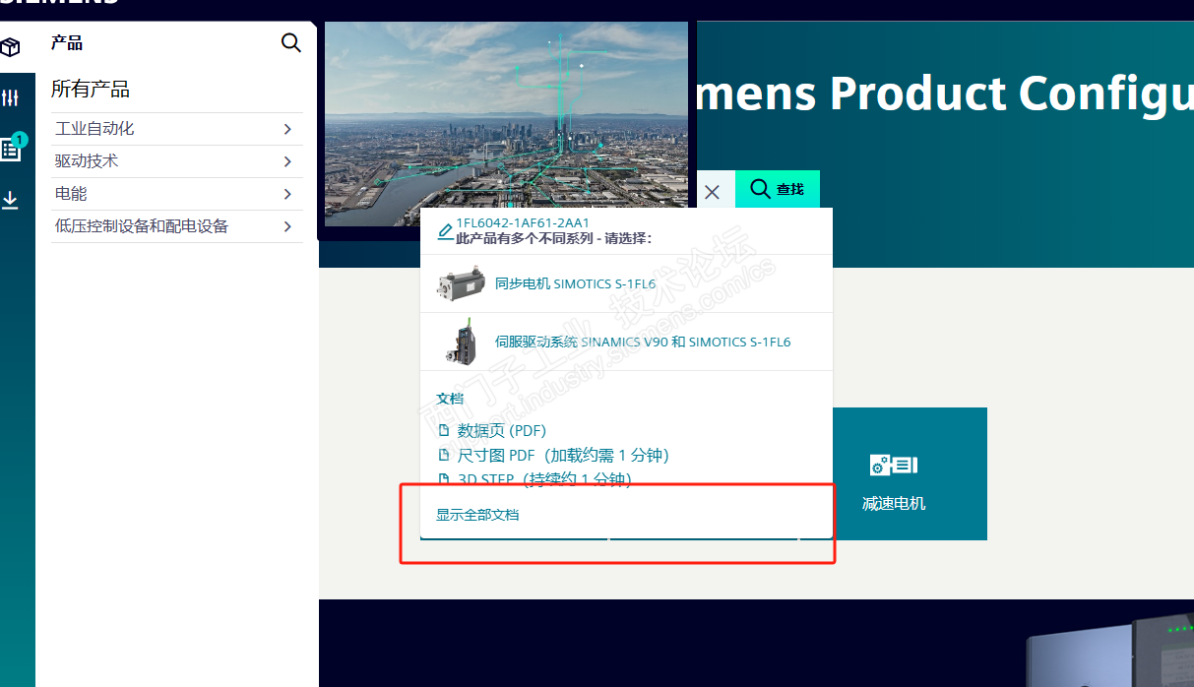The height and width of the screenshot is (687, 1194).
Task: Open 尺寸图 PDF document link
Action: tap(563, 455)
